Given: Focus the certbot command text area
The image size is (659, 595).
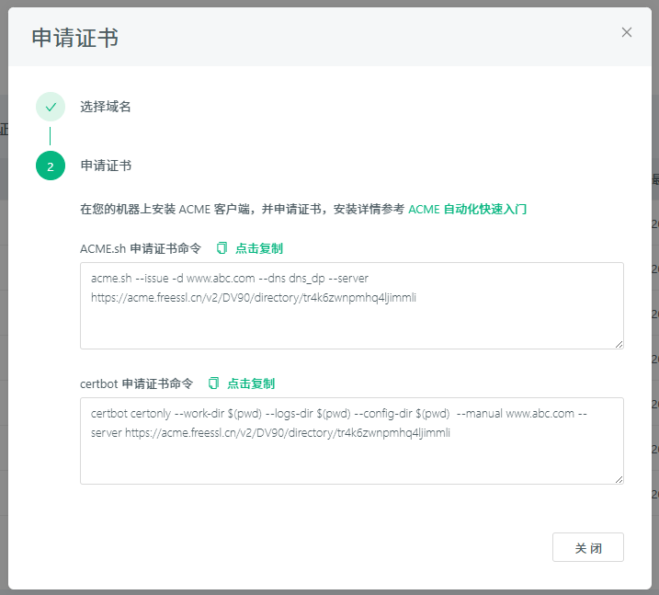Looking at the screenshot, I should pos(352,441).
